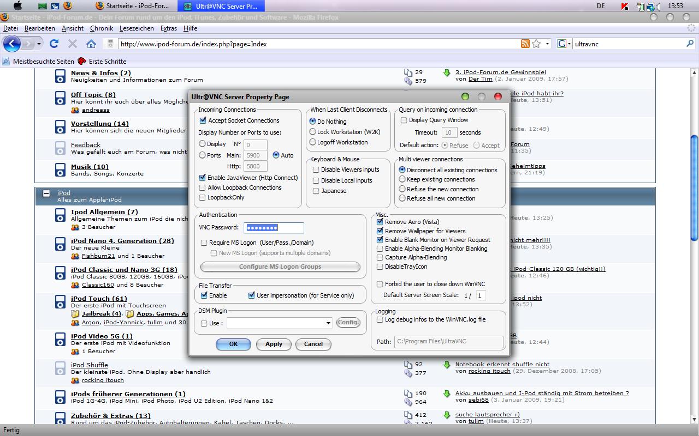This screenshot has height=436, width=699.
Task: Click the network connection tray icon
Action: [651, 7]
